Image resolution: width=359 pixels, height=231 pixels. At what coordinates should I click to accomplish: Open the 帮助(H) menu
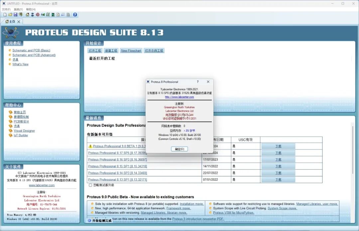30,9
